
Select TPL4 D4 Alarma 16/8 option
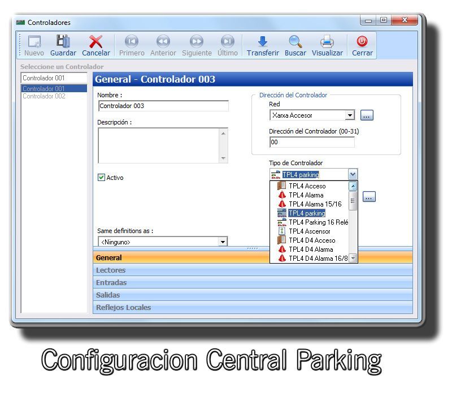pos(309,258)
